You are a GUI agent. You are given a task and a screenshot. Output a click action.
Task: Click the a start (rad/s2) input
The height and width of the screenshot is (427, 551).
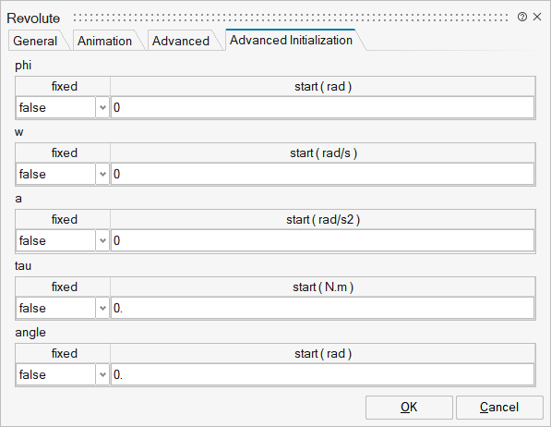pyautogui.click(x=323, y=240)
